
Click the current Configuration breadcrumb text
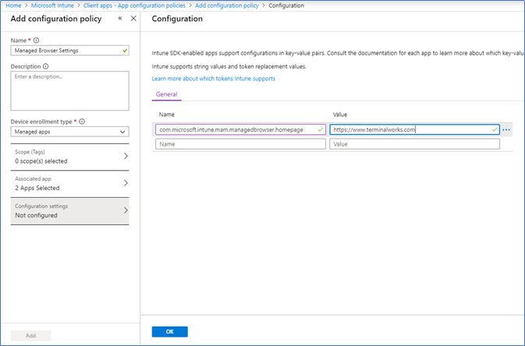pos(286,5)
